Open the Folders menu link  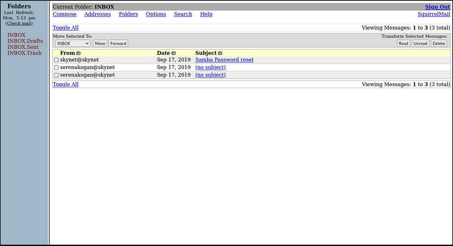pos(128,14)
